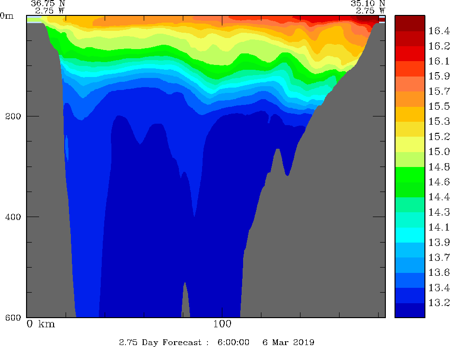This screenshot has height=347, width=450.
Task: Click the 15.9 color bar label
Action: [439, 76]
